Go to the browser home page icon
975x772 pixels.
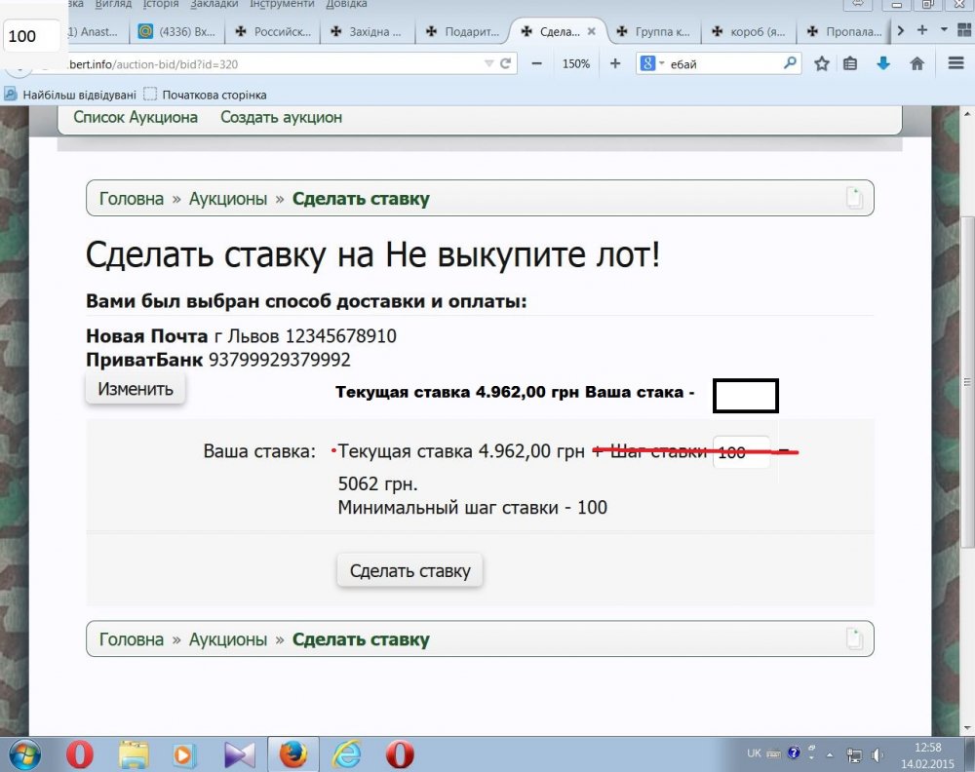(916, 63)
